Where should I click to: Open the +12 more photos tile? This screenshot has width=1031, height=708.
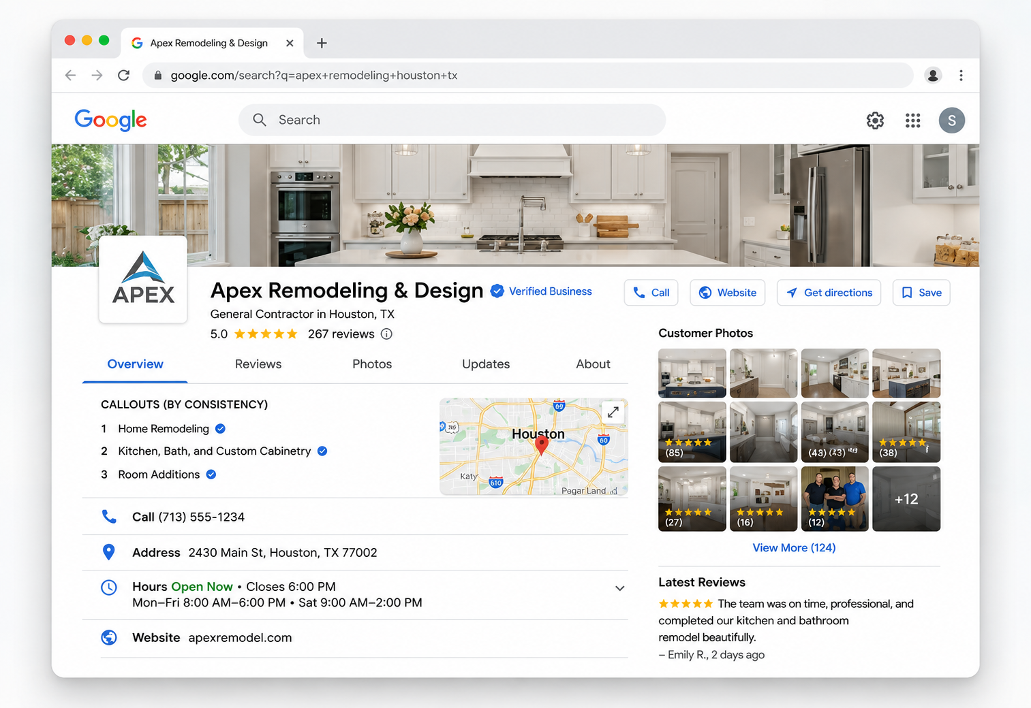click(x=906, y=499)
